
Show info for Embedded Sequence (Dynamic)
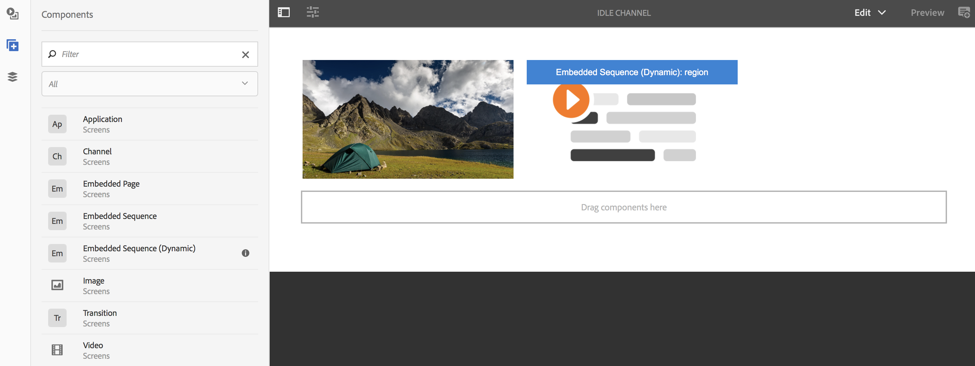coord(245,253)
